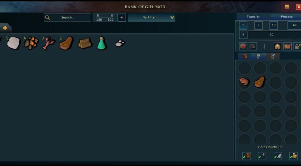Set transfer amount to All
This screenshot has height=166, width=301.
tap(294, 25)
